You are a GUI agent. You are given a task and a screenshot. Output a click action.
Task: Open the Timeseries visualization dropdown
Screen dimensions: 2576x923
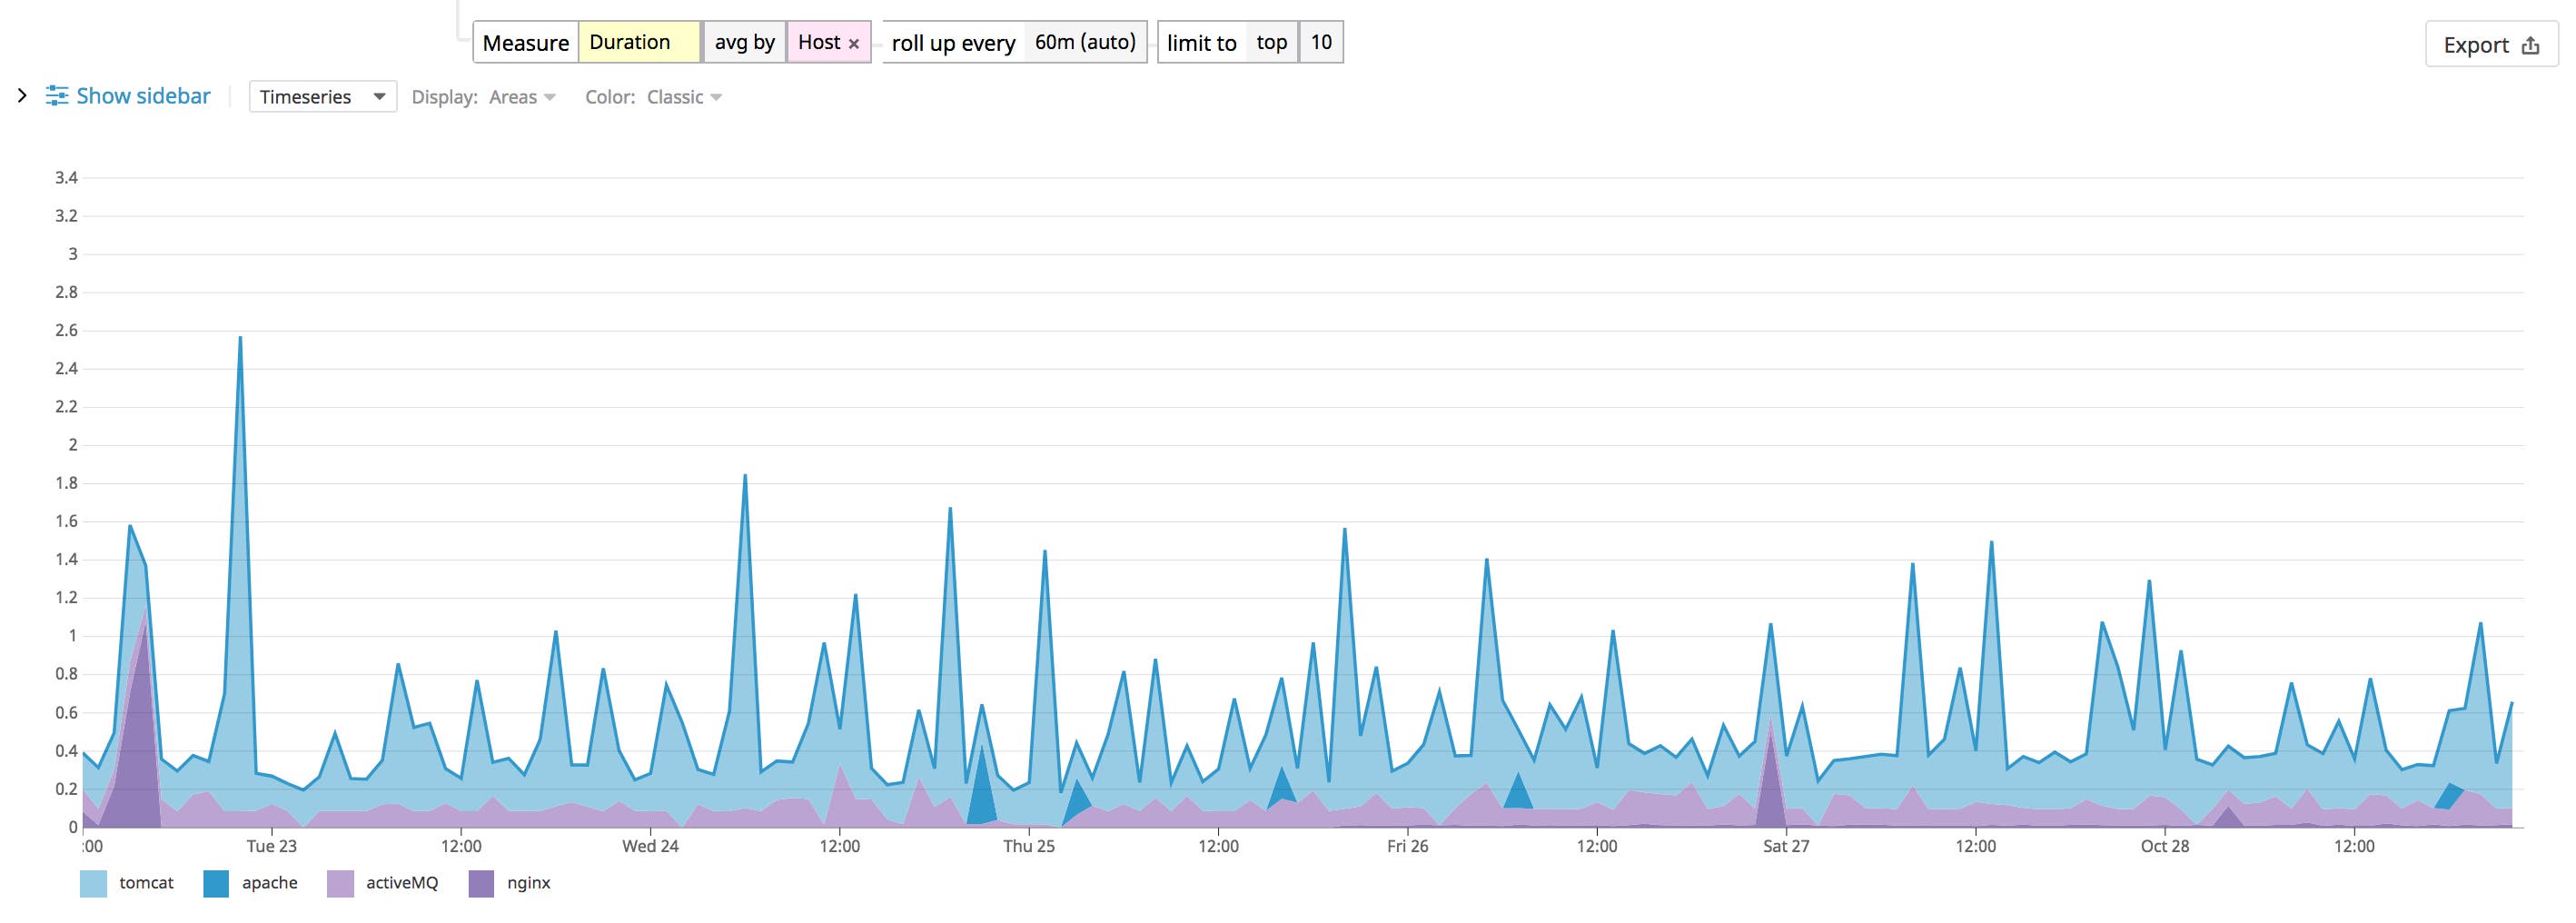point(322,96)
